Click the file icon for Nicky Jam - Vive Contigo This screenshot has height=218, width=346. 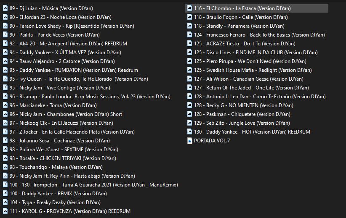coord(5,87)
